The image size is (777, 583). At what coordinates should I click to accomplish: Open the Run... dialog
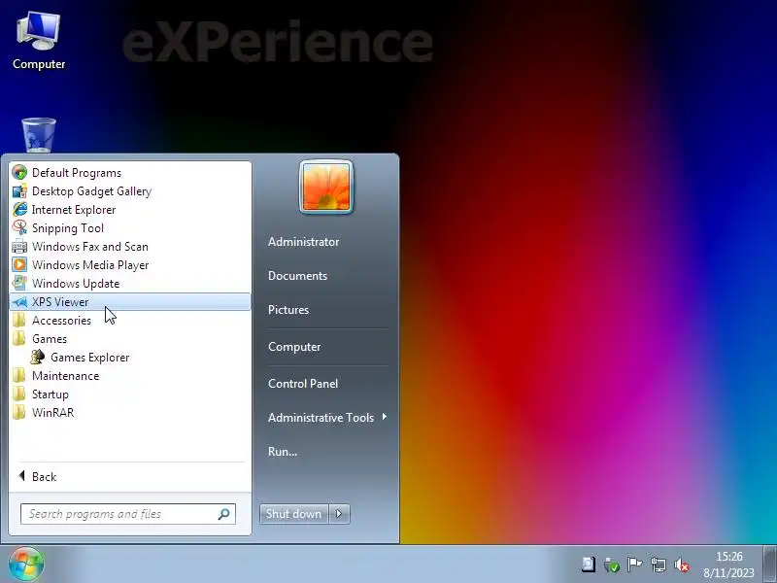(x=283, y=452)
